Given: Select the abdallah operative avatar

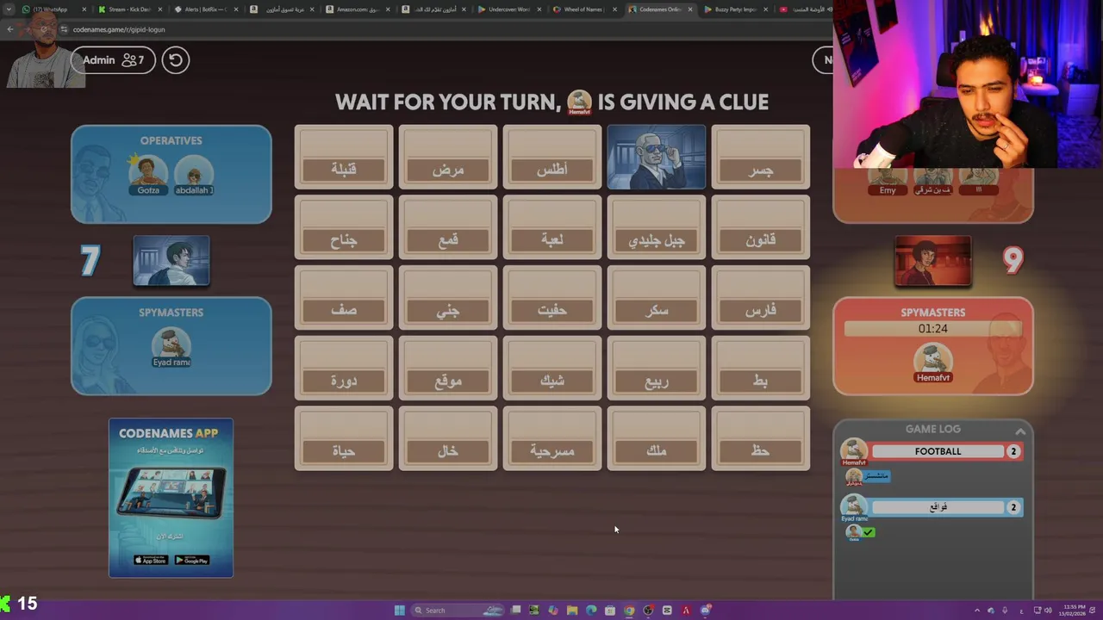Looking at the screenshot, I should pyautogui.click(x=194, y=173).
